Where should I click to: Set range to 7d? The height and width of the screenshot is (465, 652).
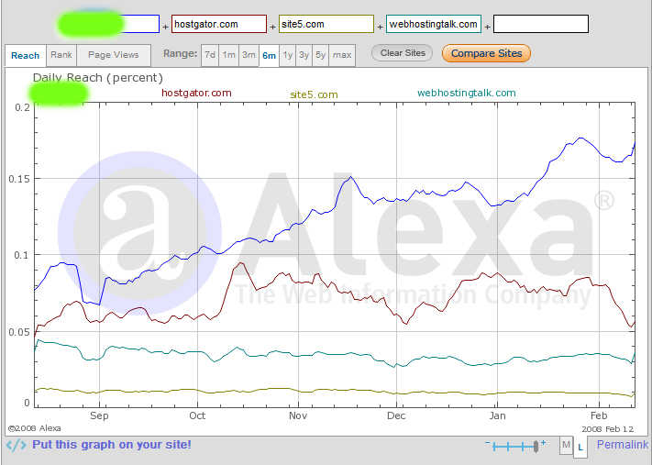click(x=210, y=55)
